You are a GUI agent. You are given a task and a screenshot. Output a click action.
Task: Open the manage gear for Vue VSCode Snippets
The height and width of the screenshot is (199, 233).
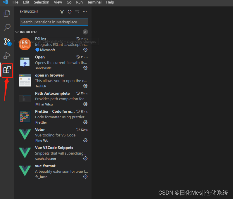[x=85, y=158]
